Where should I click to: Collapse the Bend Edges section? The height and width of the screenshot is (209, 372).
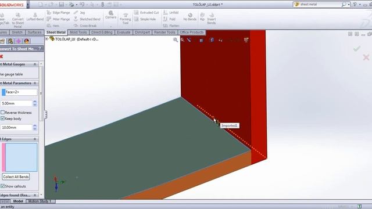35,139
